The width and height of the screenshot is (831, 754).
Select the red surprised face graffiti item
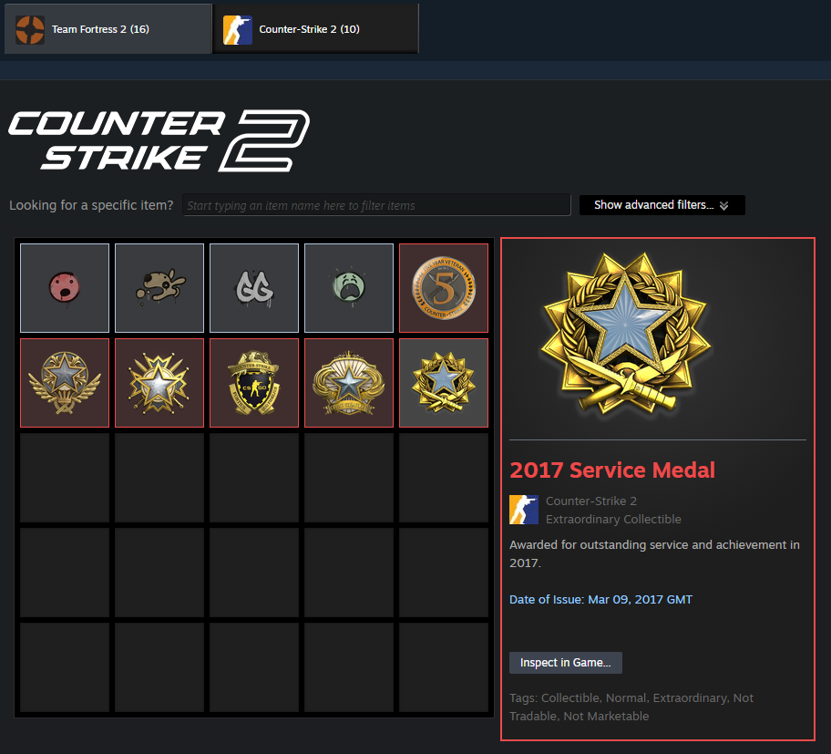click(x=65, y=288)
